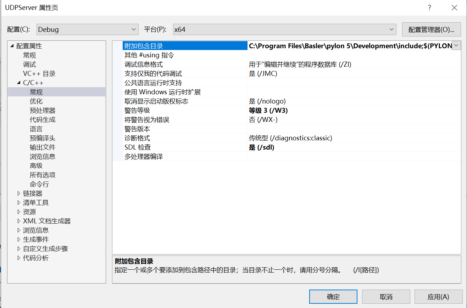Open the 平台 dropdown showing x64

(391, 29)
